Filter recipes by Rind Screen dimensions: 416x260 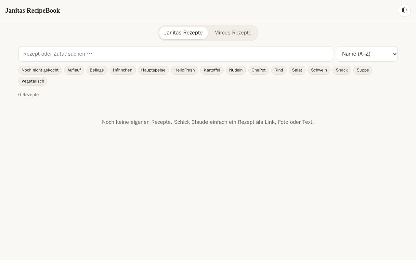pos(279,70)
